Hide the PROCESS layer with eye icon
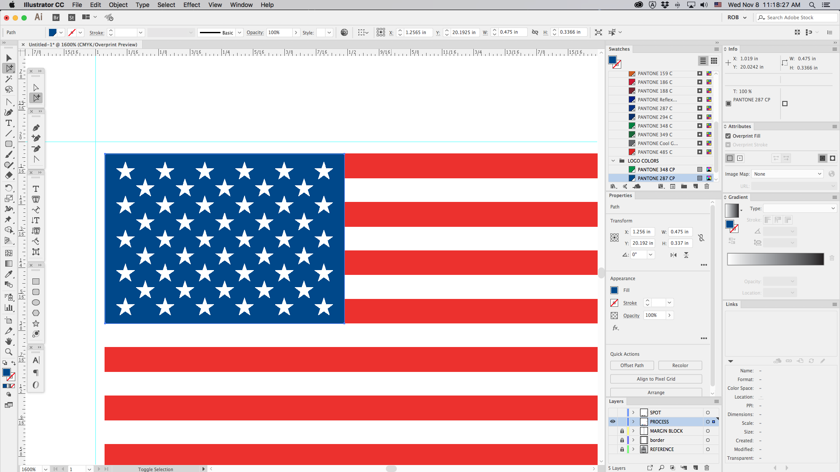Viewport: 840px width, 472px height. tap(612, 422)
